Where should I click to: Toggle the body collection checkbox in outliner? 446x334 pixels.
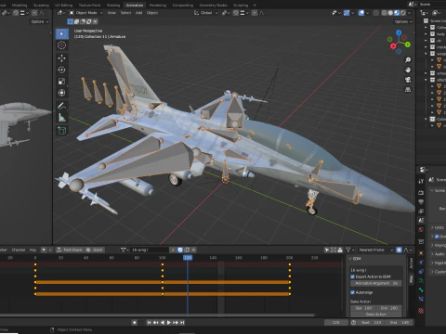pyautogui.click(x=432, y=34)
